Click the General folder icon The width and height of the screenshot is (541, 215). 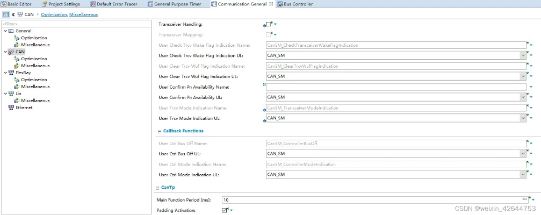coord(11,31)
